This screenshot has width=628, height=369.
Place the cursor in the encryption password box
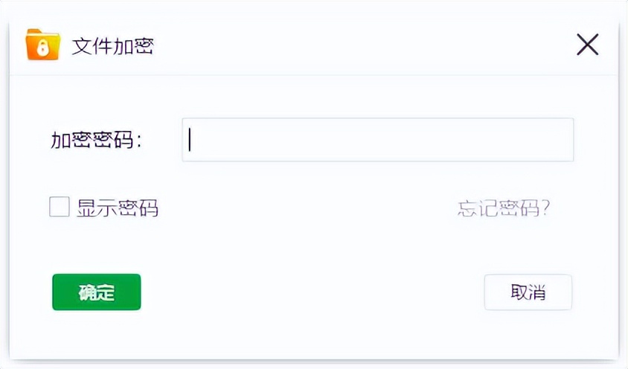pos(378,140)
